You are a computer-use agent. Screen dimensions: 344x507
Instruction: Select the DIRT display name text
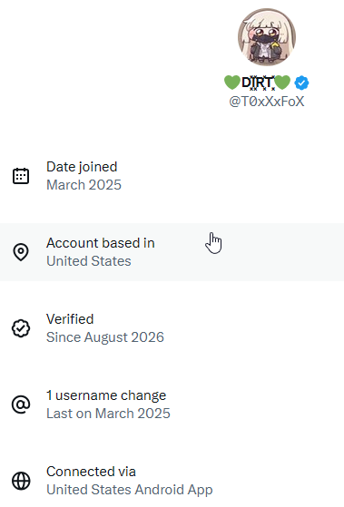pyautogui.click(x=258, y=83)
